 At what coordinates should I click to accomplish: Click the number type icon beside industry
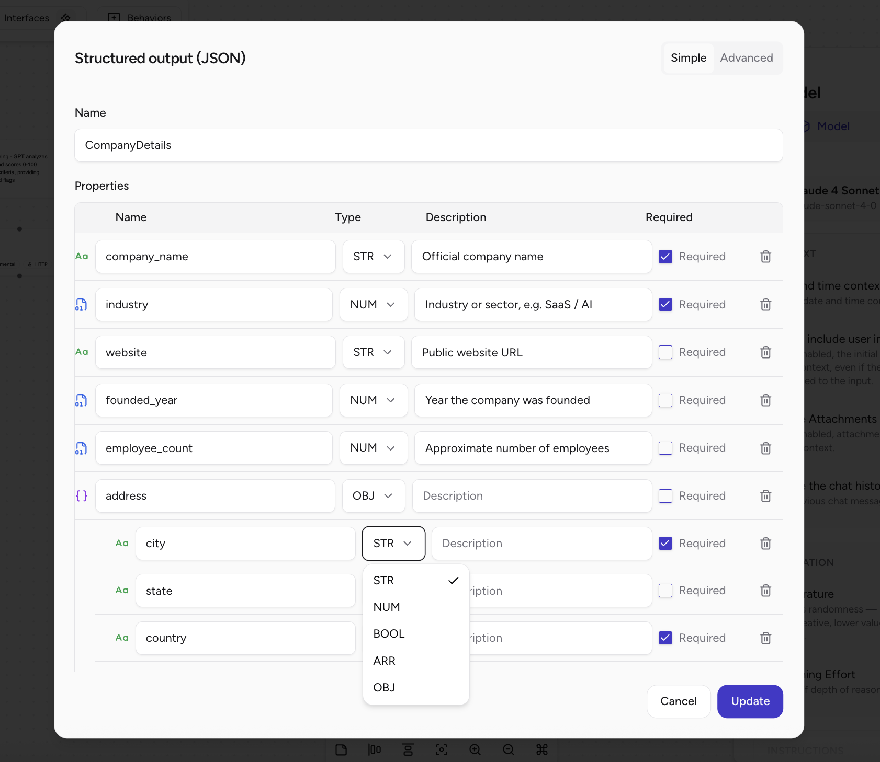point(81,305)
